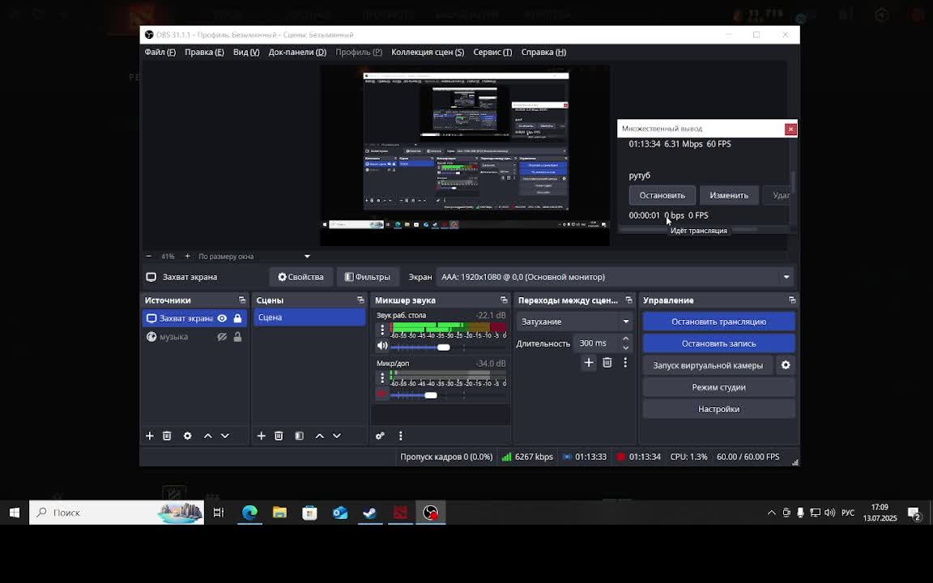The image size is (933, 583).
Task: Add a new scene with plus icon
Action: coord(262,436)
